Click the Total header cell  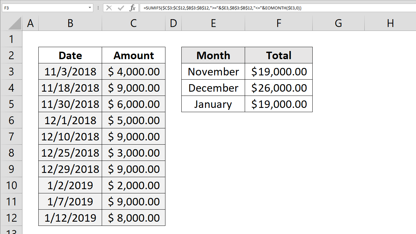pyautogui.click(x=279, y=55)
